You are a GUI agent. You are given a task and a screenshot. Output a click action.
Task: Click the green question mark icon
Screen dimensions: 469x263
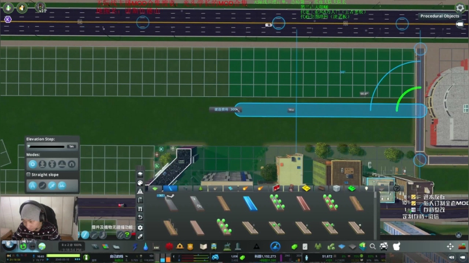coord(128,235)
